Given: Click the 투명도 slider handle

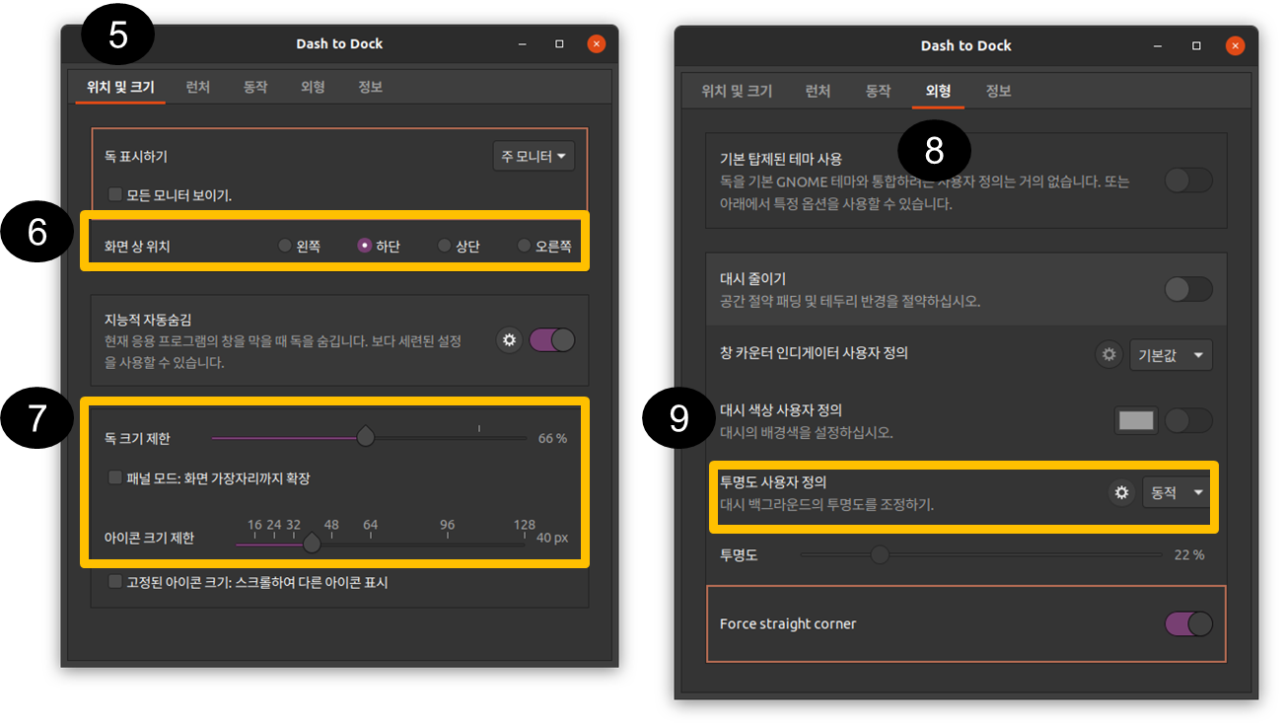Looking at the screenshot, I should (880, 555).
